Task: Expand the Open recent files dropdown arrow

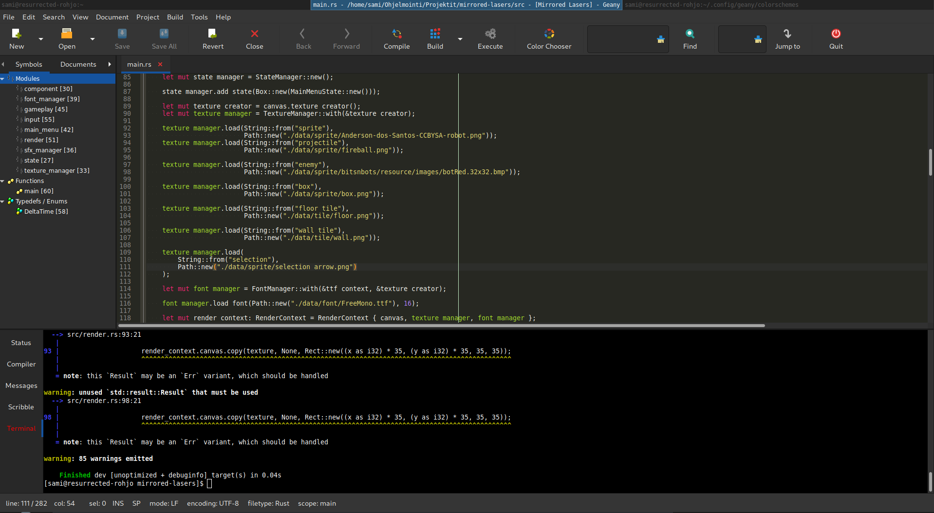Action: [93, 39]
